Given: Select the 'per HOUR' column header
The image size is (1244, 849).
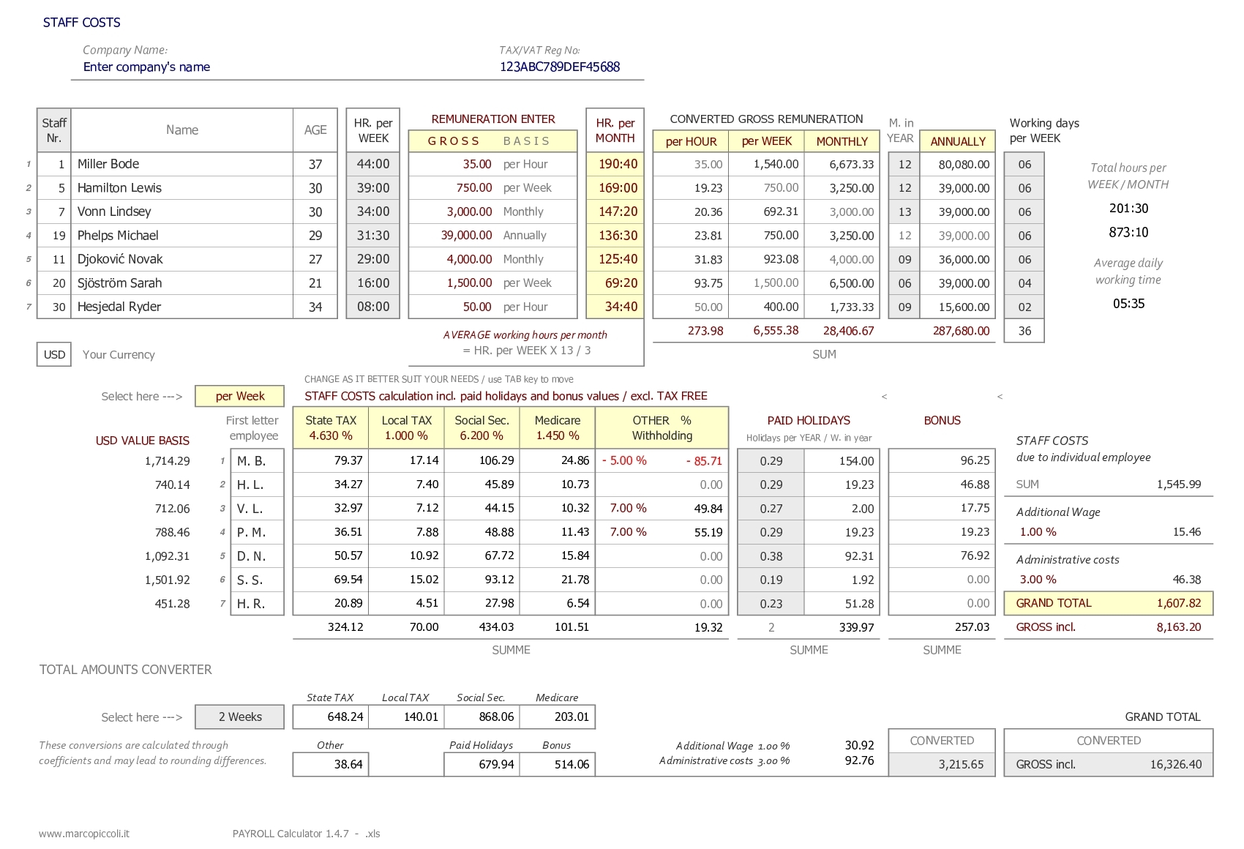Looking at the screenshot, I should (x=692, y=141).
